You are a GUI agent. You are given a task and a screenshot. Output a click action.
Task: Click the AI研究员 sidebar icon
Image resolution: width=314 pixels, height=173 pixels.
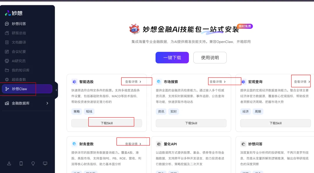pos(7,61)
